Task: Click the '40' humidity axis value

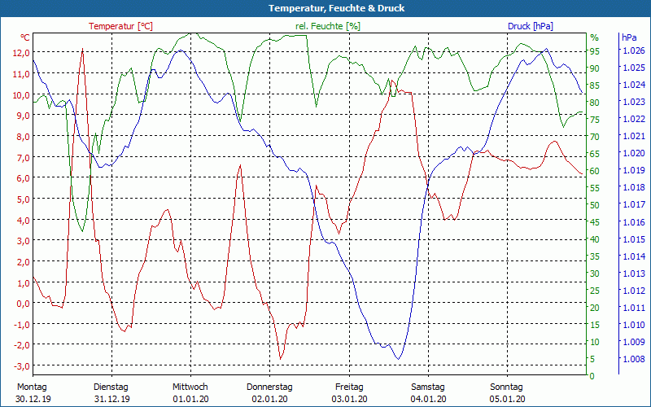Action: point(595,239)
